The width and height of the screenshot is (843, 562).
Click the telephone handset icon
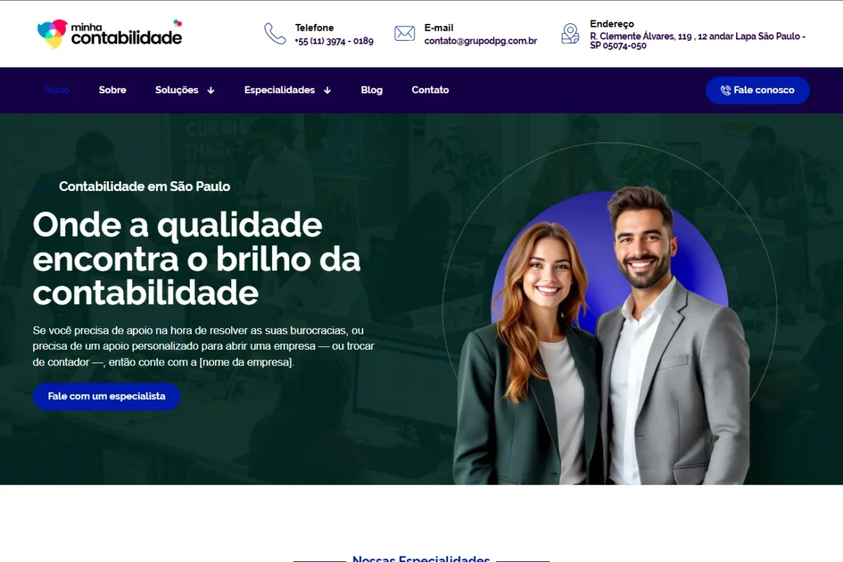click(275, 34)
